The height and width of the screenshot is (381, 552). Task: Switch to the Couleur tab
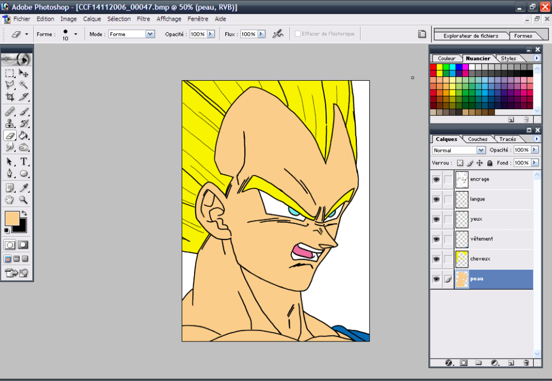(447, 58)
